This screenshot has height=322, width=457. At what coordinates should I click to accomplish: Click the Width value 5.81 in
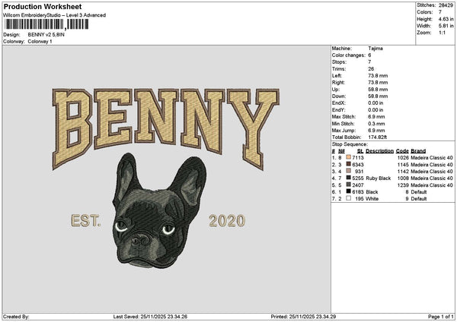point(446,26)
